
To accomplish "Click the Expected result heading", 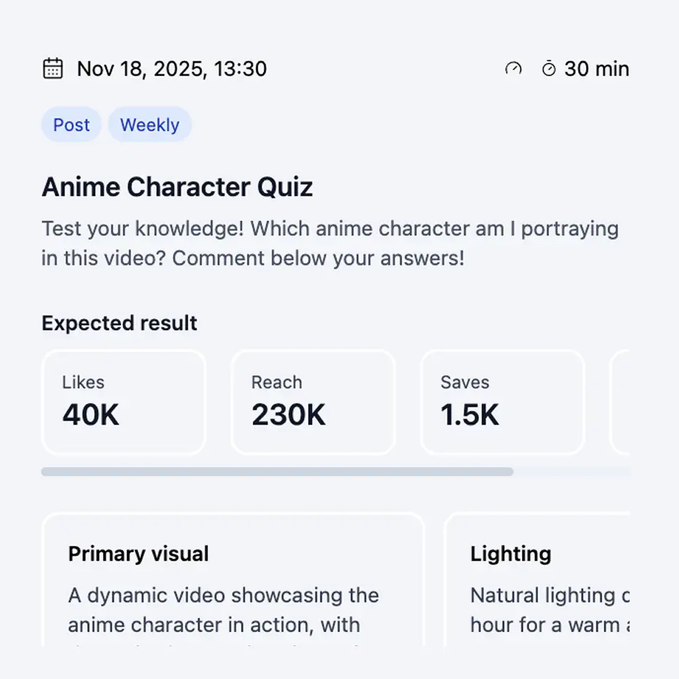I will click(120, 323).
